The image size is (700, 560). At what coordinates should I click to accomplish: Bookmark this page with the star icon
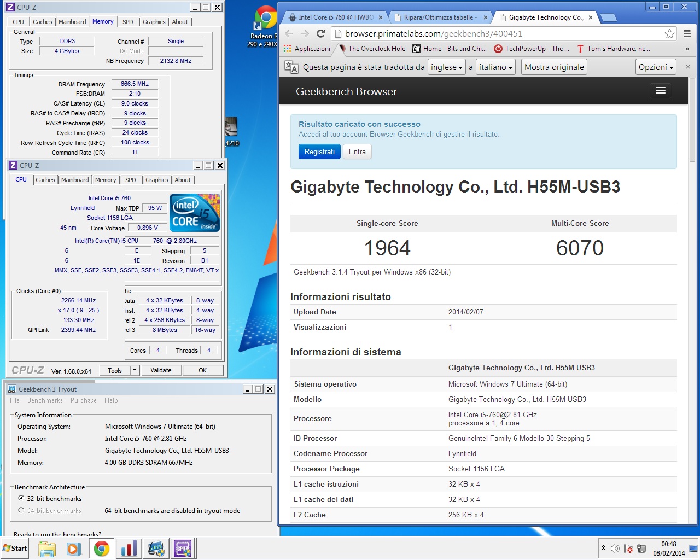coord(669,34)
